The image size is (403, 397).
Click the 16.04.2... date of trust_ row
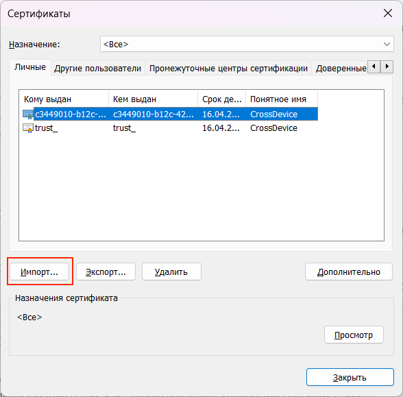tap(221, 128)
